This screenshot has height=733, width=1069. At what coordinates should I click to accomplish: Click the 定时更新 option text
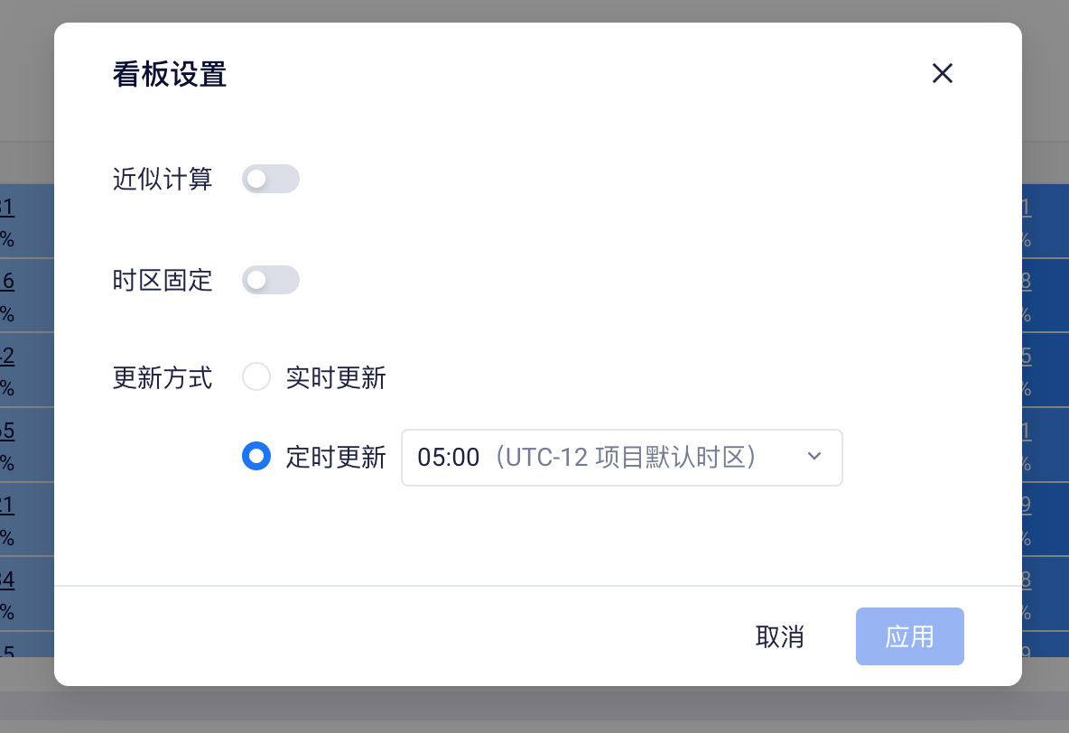(336, 458)
